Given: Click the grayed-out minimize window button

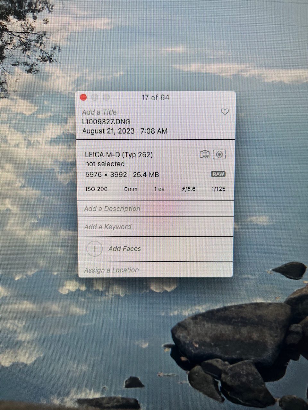Looking at the screenshot, I should point(95,97).
